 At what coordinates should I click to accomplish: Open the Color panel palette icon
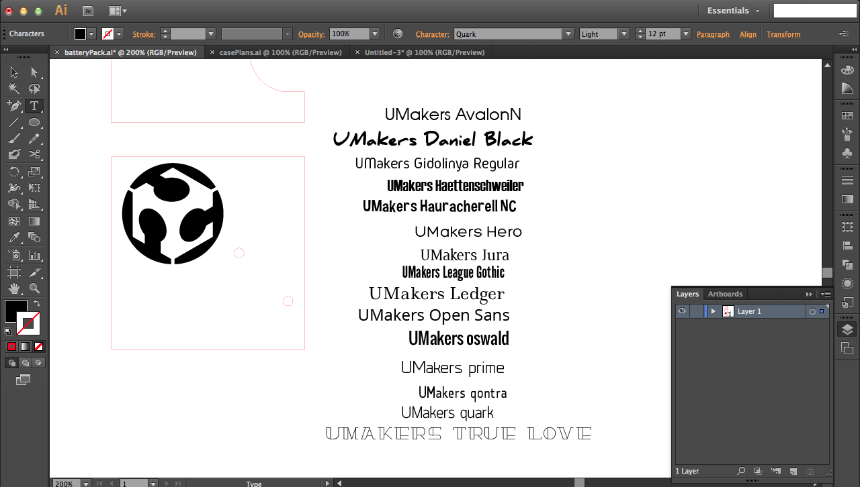pos(847,70)
